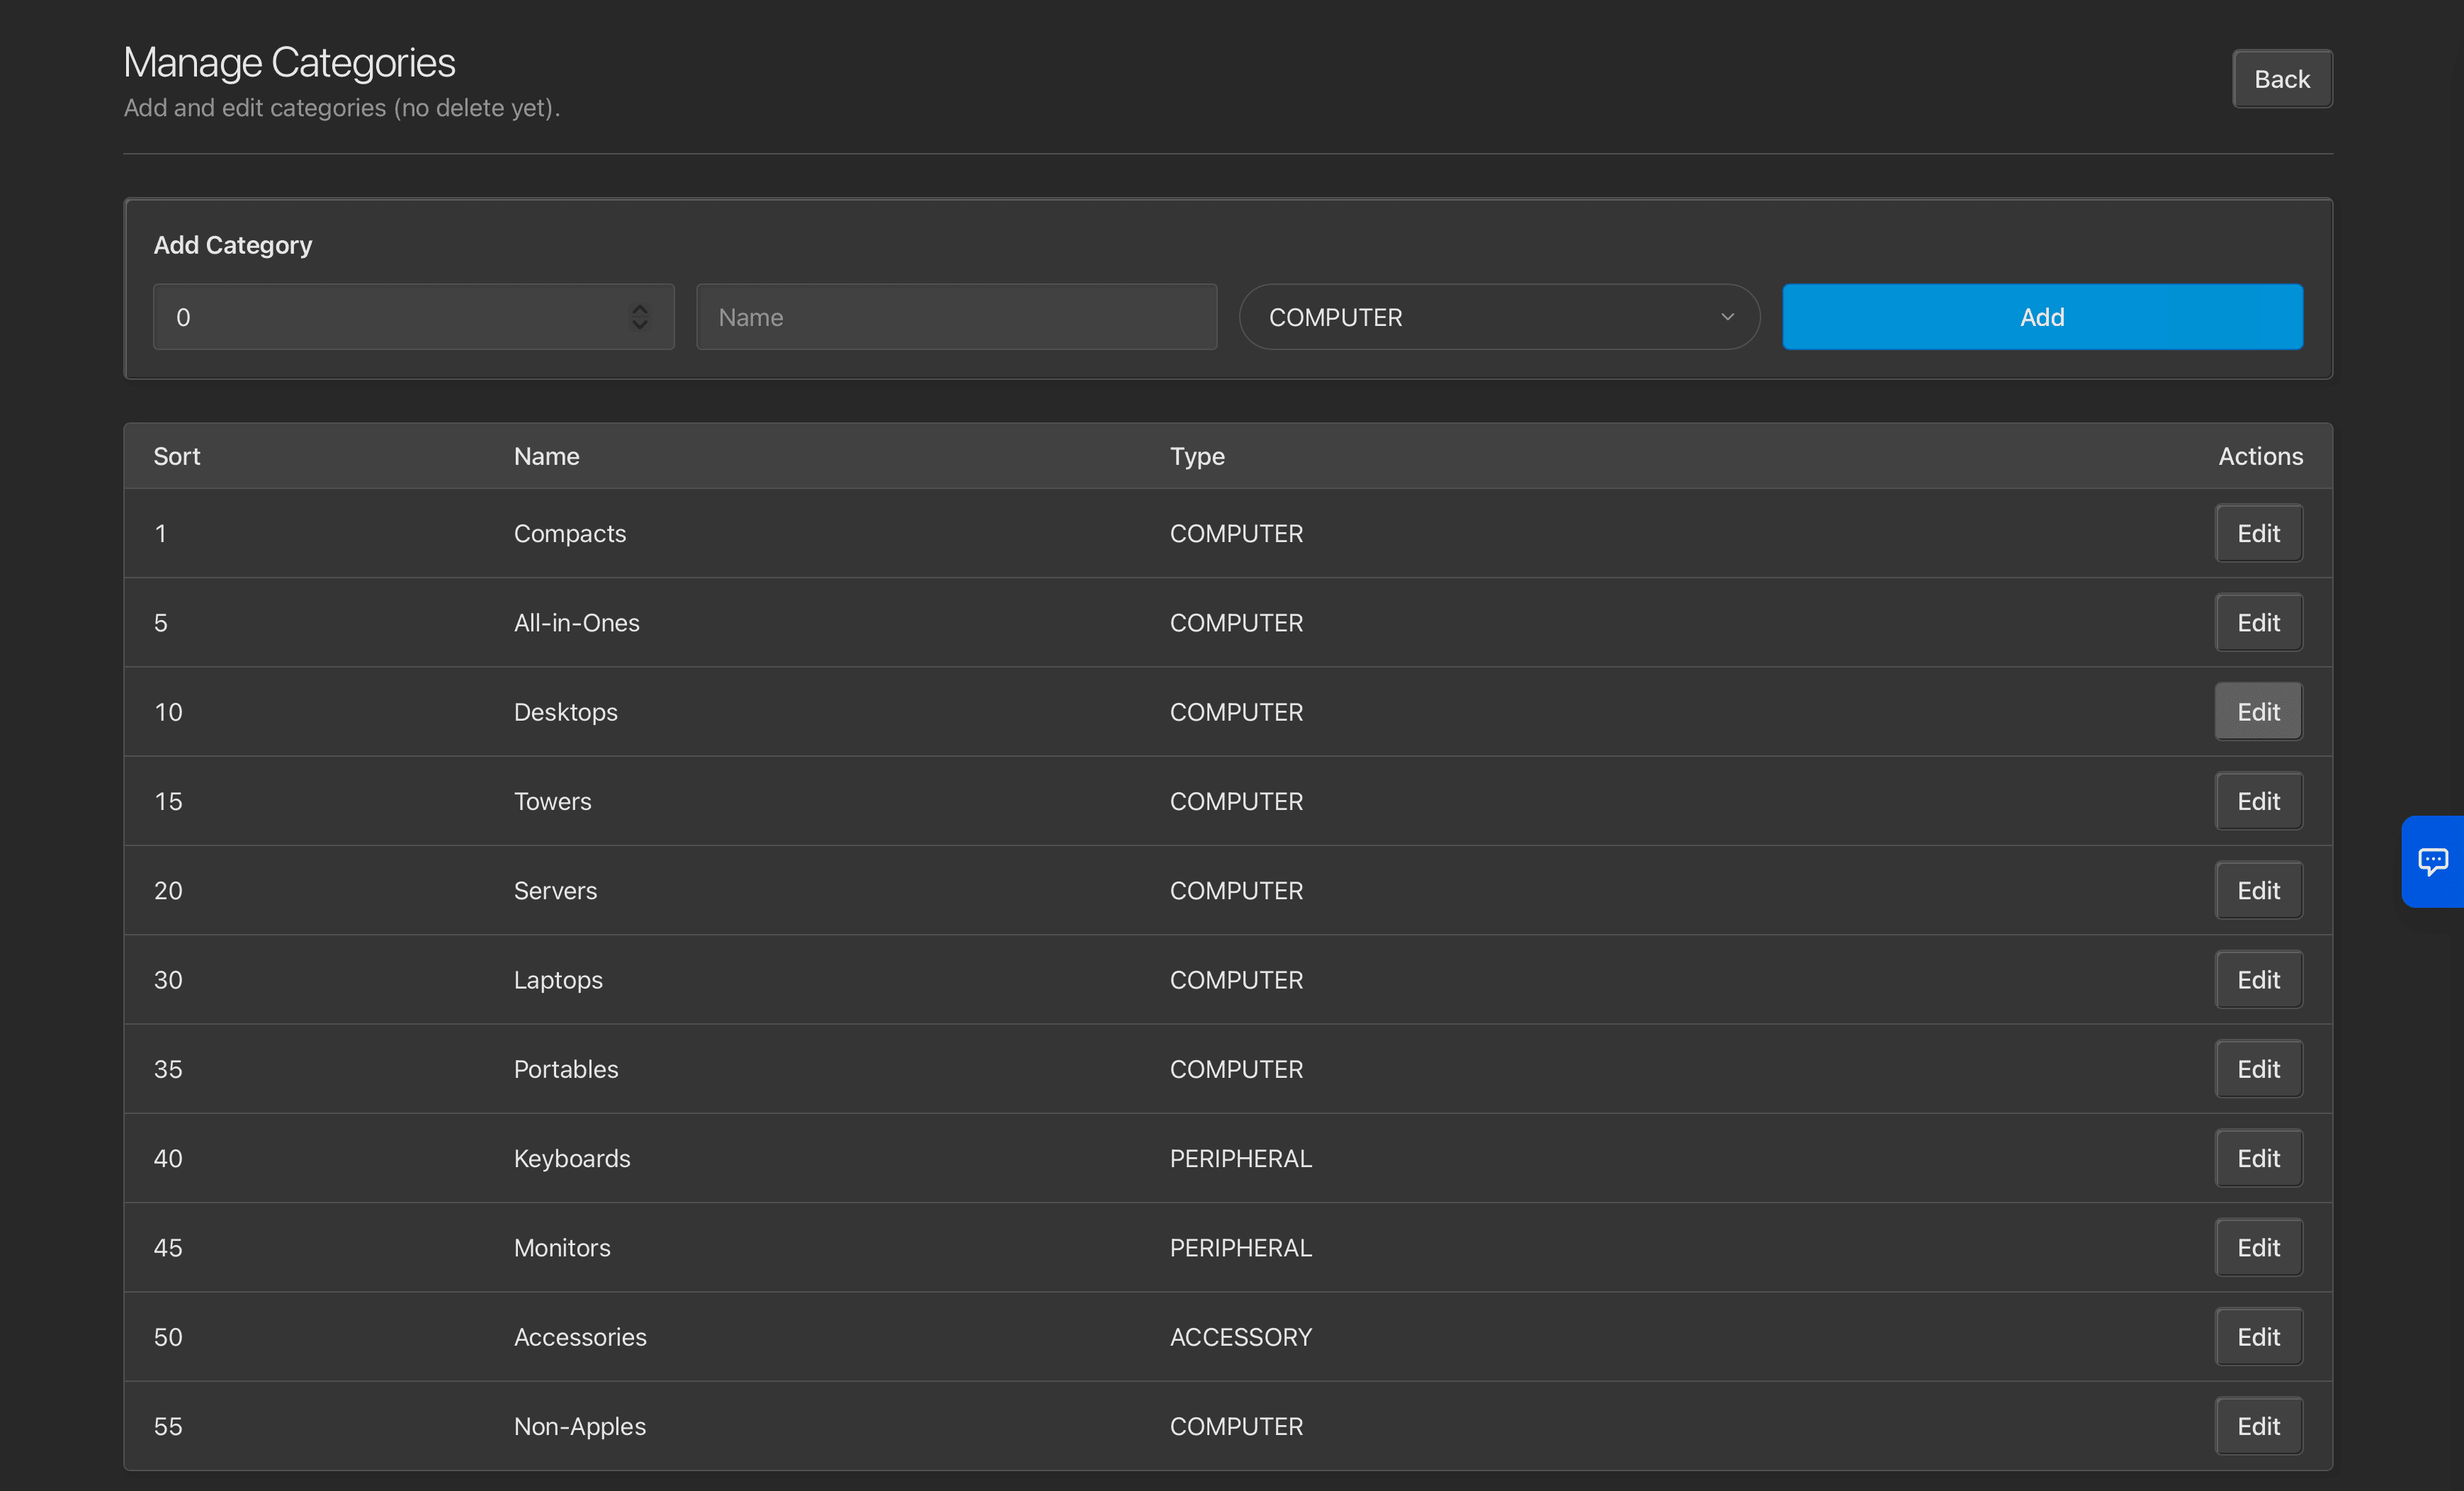The height and width of the screenshot is (1491, 2464).
Task: Edit the All-in-Ones category
Action: pos(2257,622)
